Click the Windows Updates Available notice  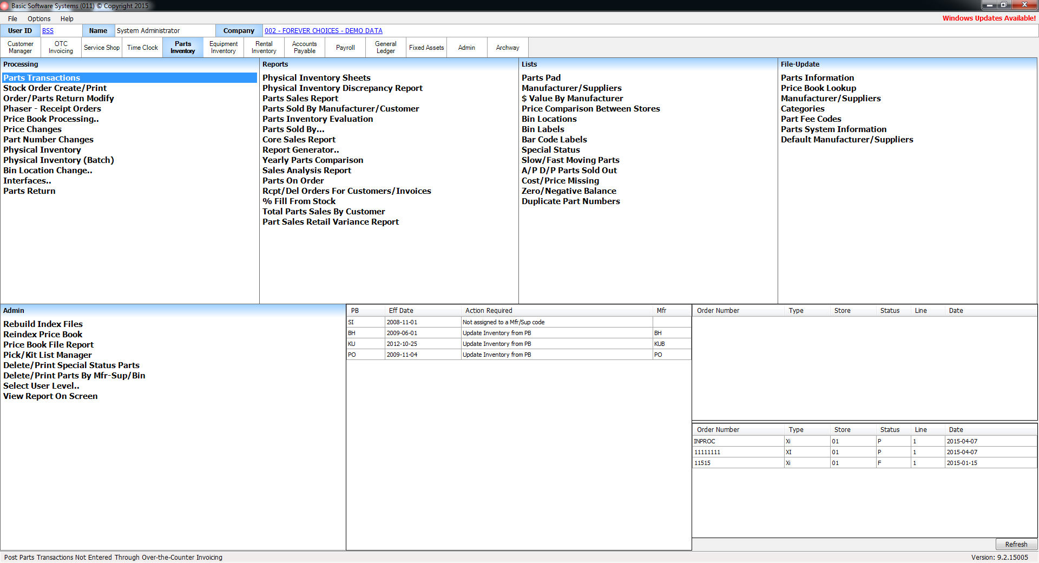989,18
